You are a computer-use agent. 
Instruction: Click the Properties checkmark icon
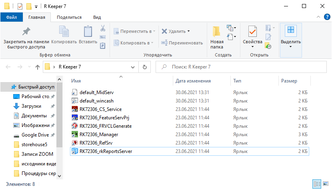(252, 31)
